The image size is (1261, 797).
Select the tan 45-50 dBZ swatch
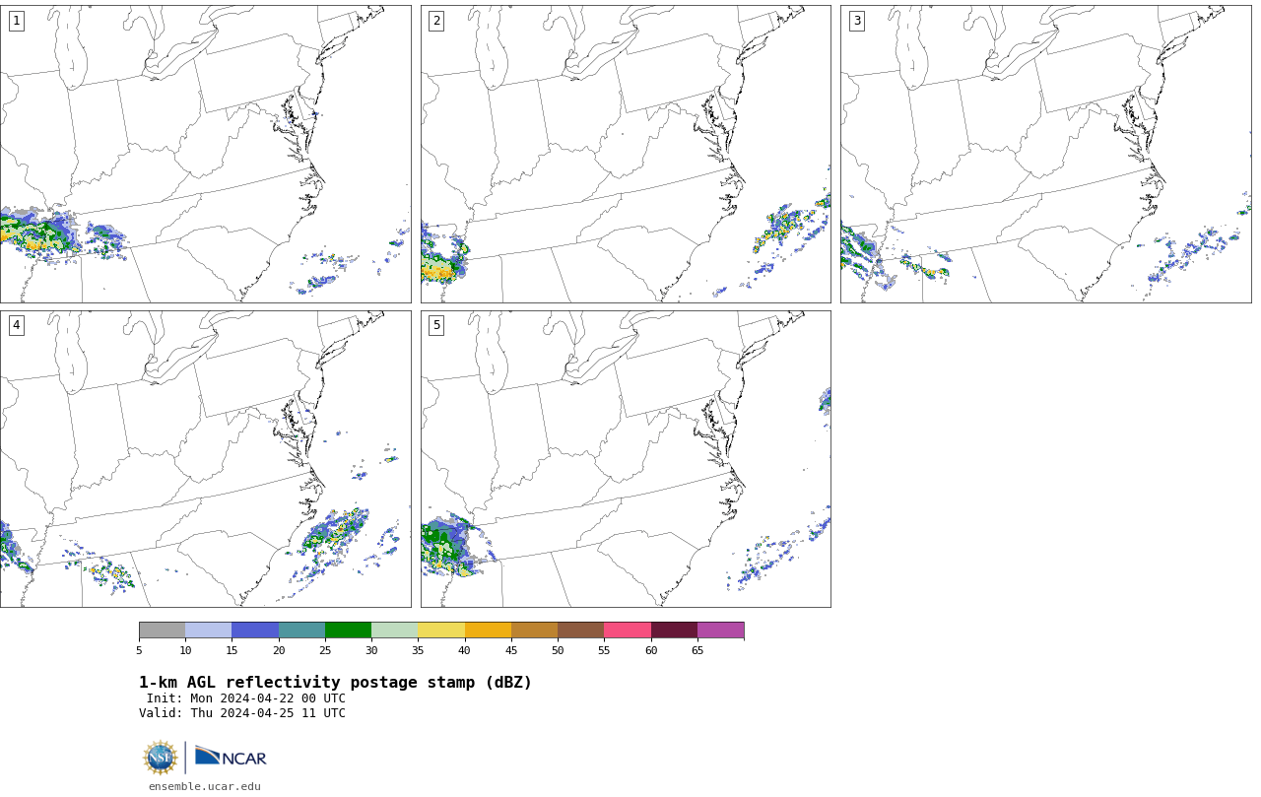pyautogui.click(x=534, y=631)
